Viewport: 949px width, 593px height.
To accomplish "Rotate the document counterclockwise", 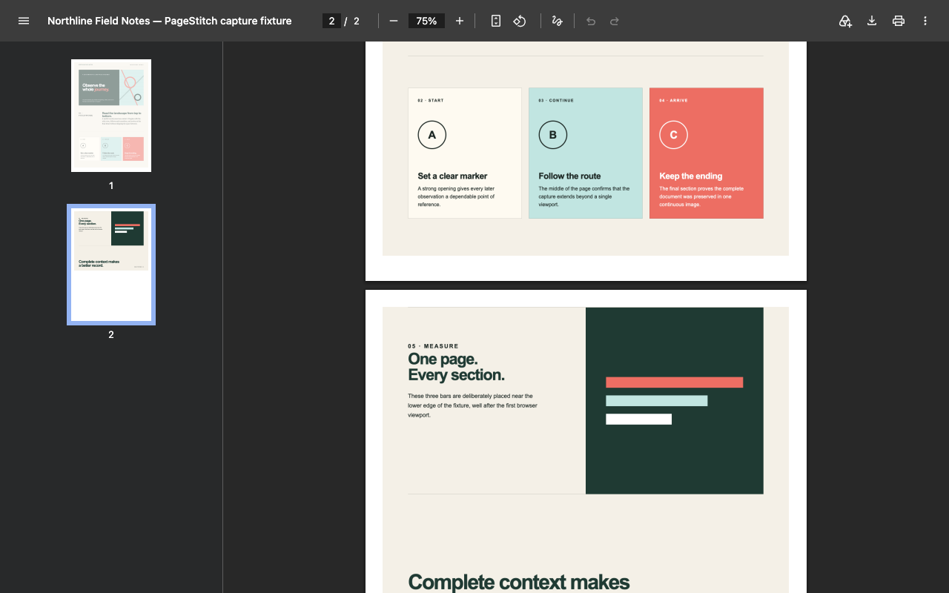I will tap(520, 21).
